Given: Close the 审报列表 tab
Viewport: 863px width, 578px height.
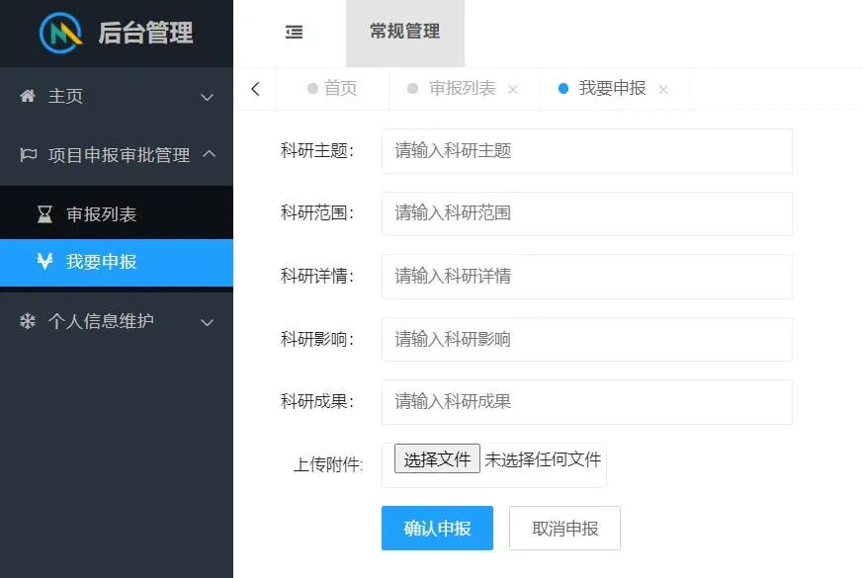Looking at the screenshot, I should 513,89.
